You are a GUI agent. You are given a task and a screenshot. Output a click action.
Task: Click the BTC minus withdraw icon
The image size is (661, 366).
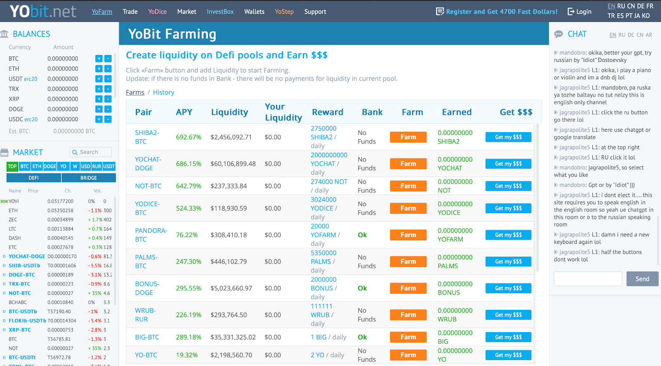click(x=108, y=59)
